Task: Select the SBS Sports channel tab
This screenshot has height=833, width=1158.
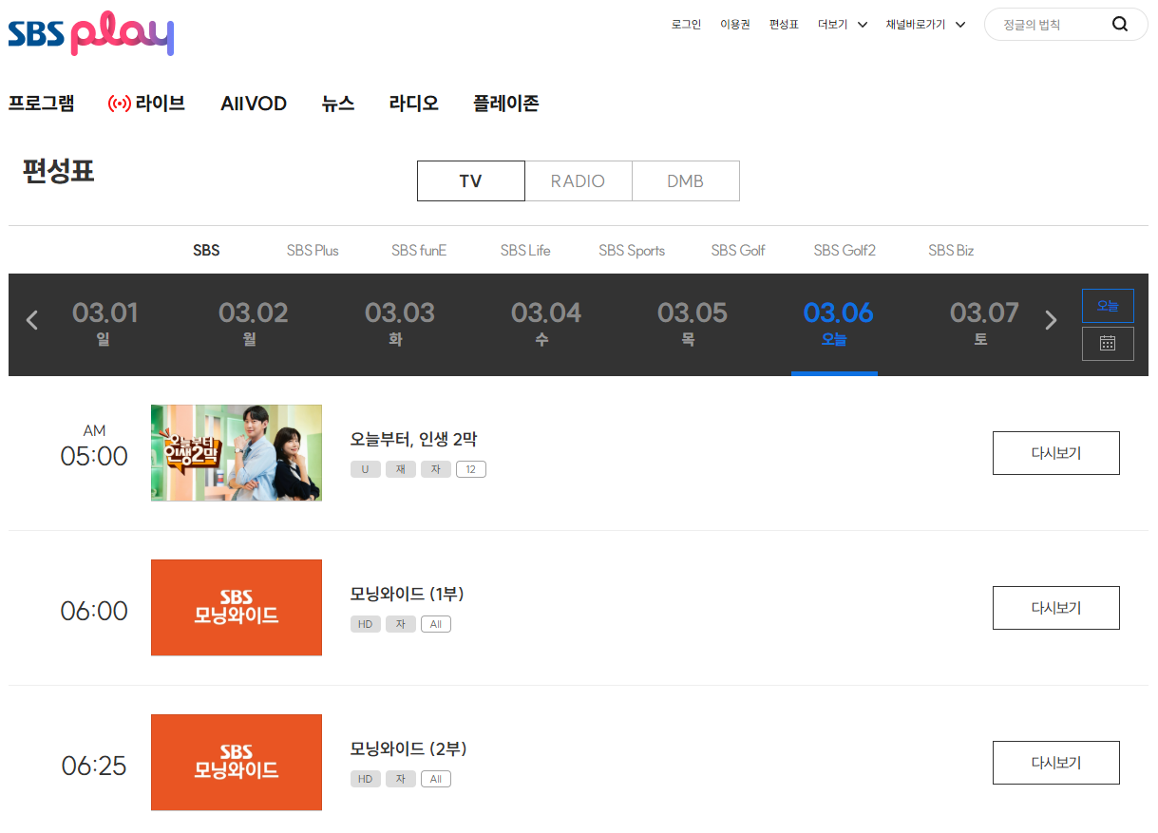Action: [x=631, y=250]
